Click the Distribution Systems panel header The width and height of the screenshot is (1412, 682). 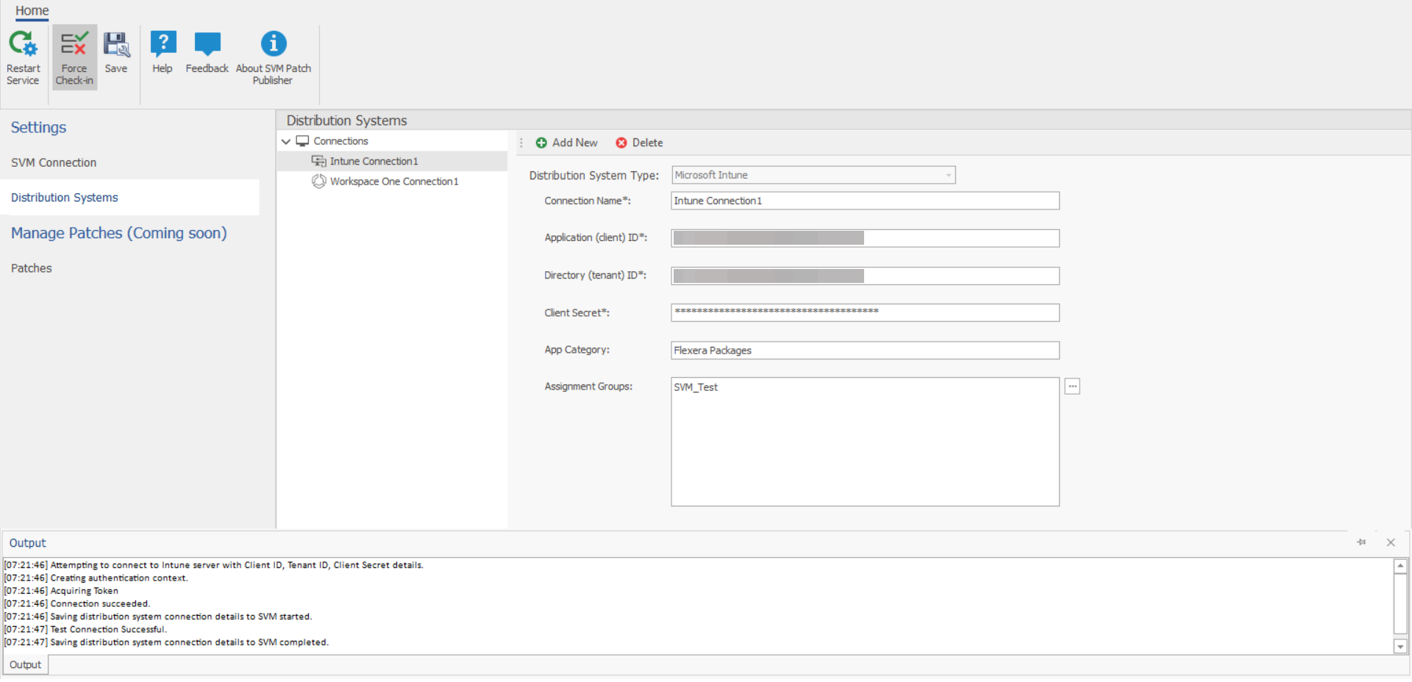(346, 121)
